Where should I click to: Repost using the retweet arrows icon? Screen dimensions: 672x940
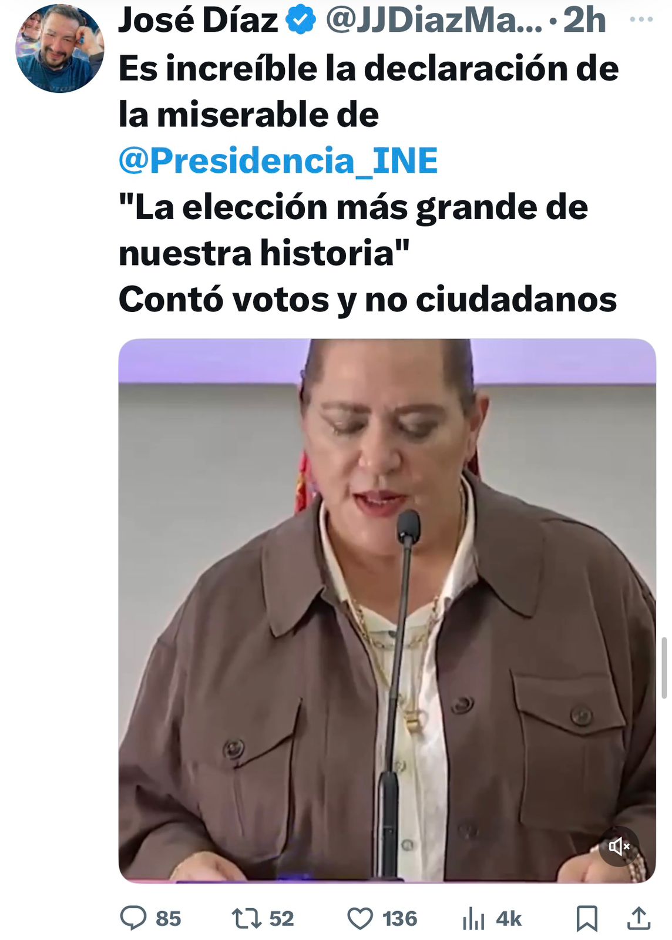pyautogui.click(x=247, y=918)
